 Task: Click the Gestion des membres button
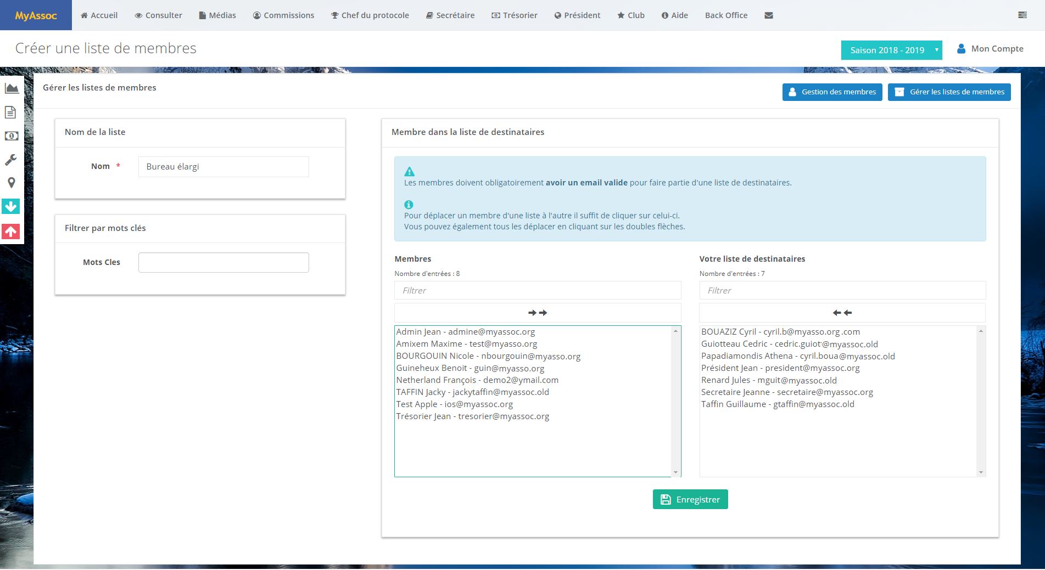pyautogui.click(x=832, y=92)
